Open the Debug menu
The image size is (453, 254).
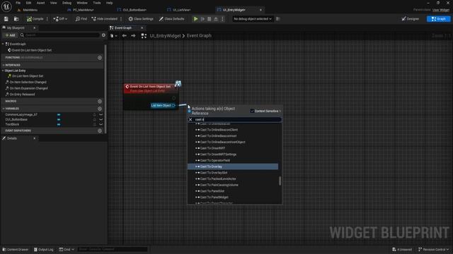(67, 3)
